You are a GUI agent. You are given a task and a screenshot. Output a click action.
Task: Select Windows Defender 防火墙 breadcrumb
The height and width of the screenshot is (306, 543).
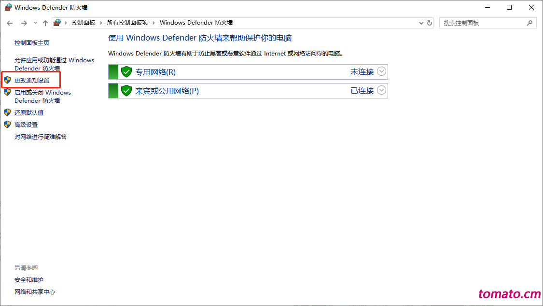click(x=196, y=23)
